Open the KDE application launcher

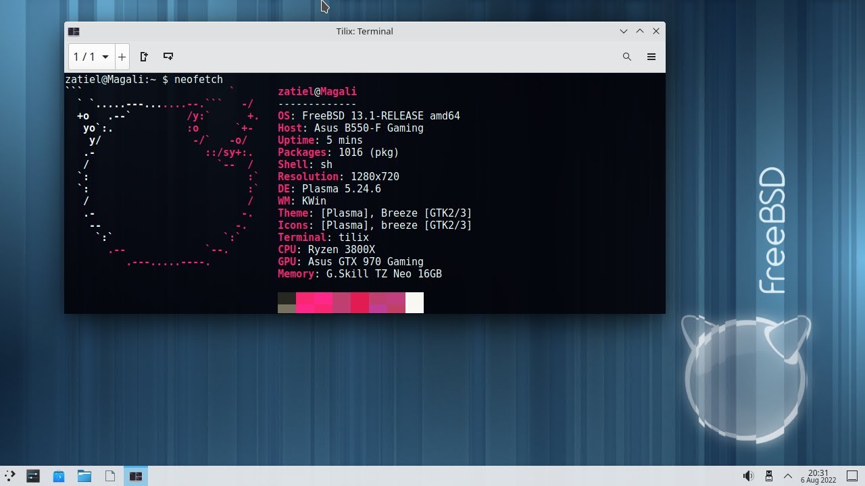(10, 476)
